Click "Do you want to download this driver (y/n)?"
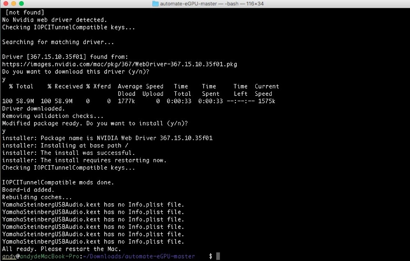The height and width of the screenshot is (261, 410). coord(76,72)
